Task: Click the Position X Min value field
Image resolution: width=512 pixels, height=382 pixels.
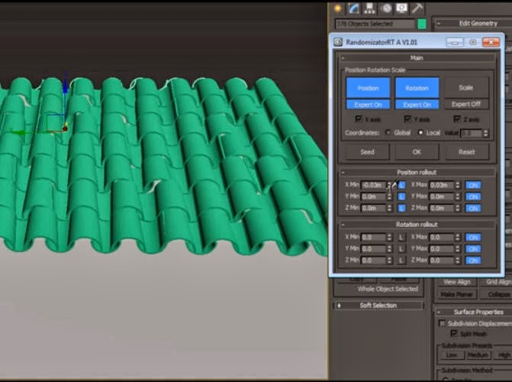Action: point(373,185)
